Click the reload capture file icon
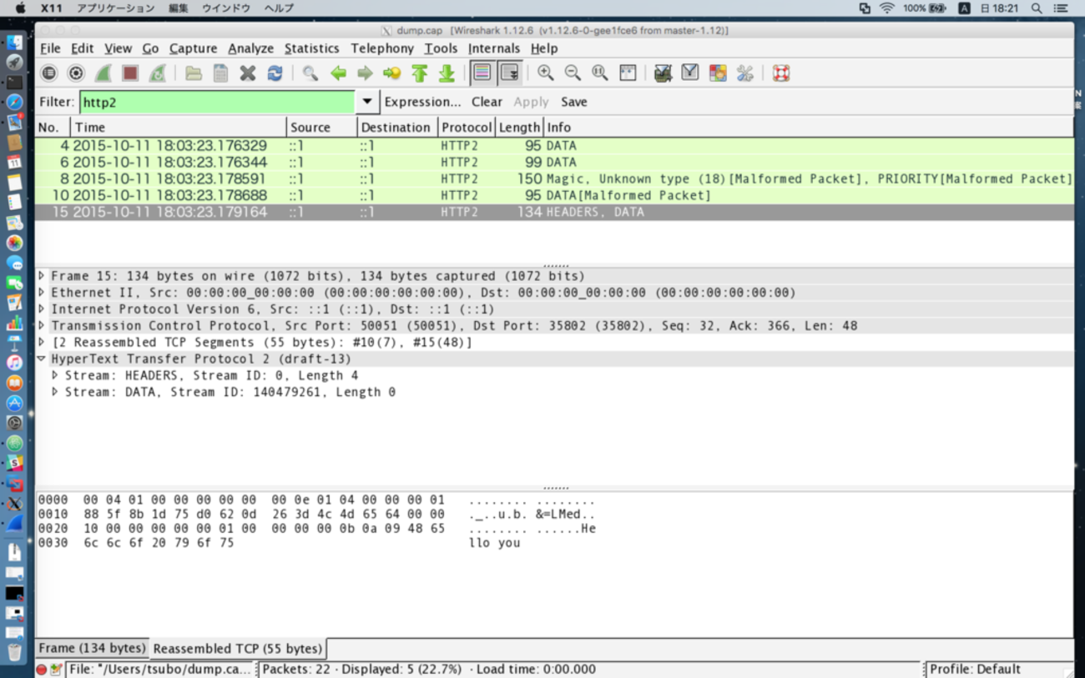Viewport: 1085px width, 678px height. 275,73
